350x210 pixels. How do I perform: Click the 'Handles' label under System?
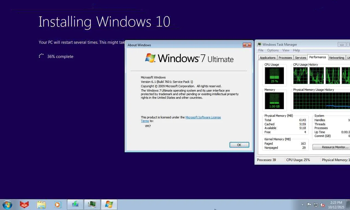pyautogui.click(x=320, y=120)
